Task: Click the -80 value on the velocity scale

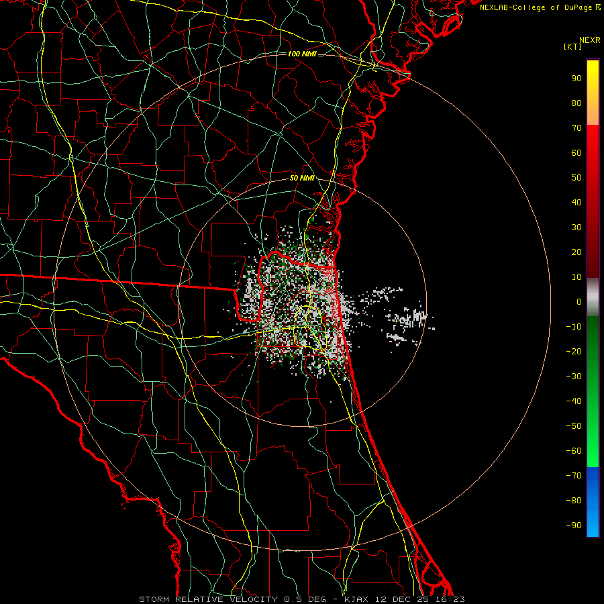Action: (x=574, y=501)
